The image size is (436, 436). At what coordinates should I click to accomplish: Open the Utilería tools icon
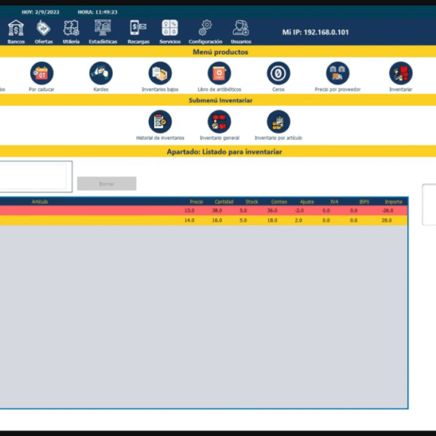click(x=71, y=28)
